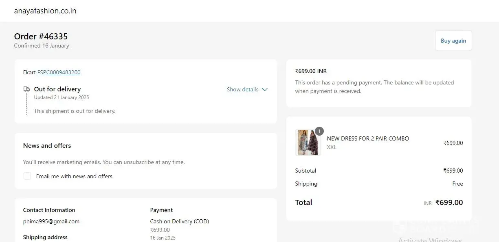Click the Show details text
Image resolution: width=499 pixels, height=242 pixels.
(x=242, y=89)
